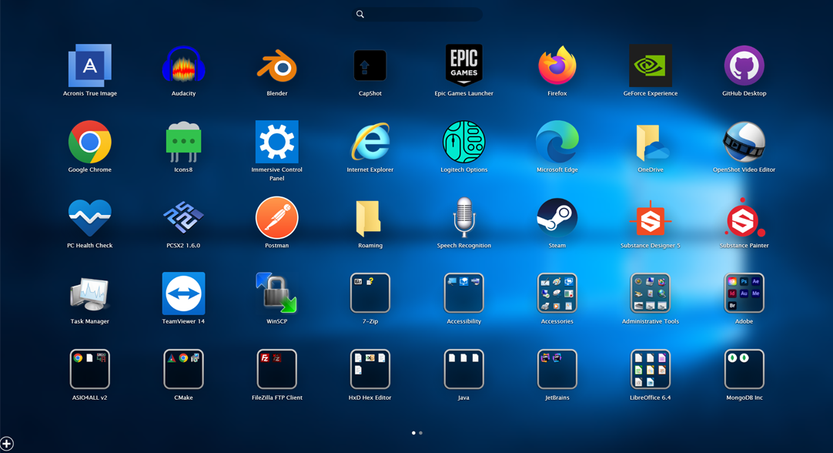Image resolution: width=833 pixels, height=453 pixels.
Task: Expand the LibreOffice 6.4 group
Action: [651, 369]
